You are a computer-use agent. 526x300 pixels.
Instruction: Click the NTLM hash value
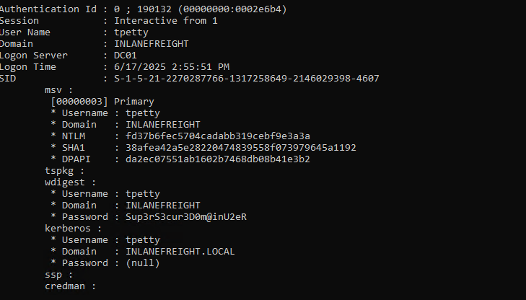pyautogui.click(x=218, y=136)
